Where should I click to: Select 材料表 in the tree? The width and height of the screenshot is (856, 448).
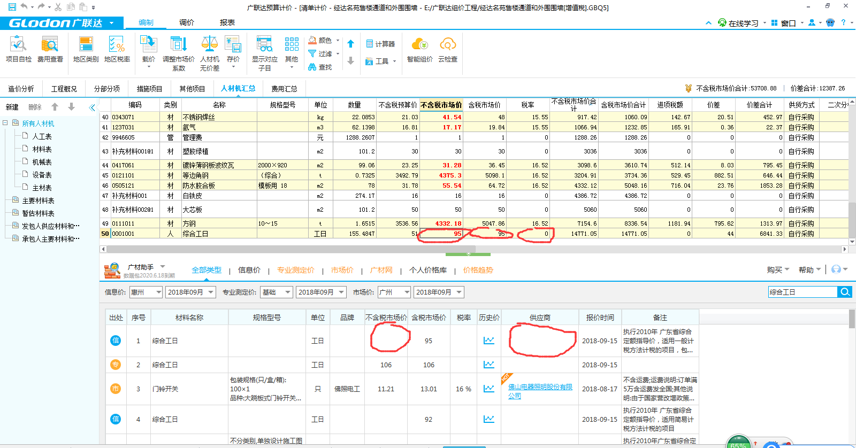pos(42,149)
